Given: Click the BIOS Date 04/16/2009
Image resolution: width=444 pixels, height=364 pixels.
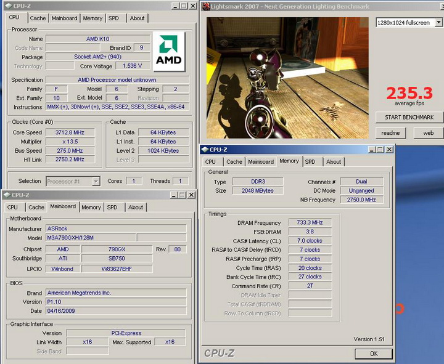Looking at the screenshot, I should [x=116, y=311].
